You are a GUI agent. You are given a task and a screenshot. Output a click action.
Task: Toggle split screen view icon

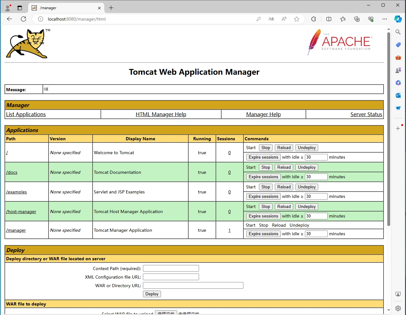coord(329,19)
